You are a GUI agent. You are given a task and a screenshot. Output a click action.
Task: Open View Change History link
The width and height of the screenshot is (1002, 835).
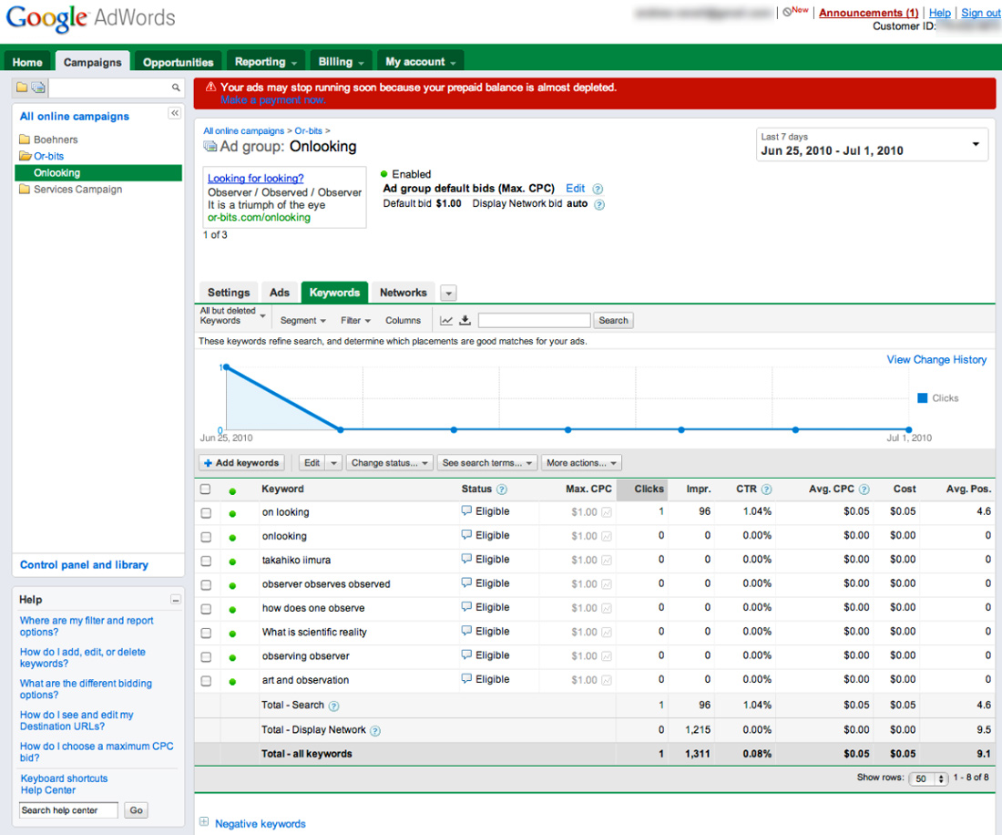(x=936, y=360)
